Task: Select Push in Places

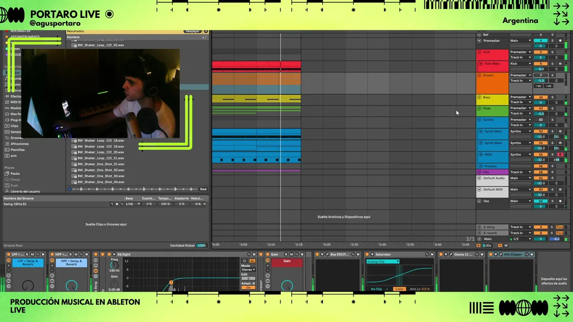Action: click(14, 185)
